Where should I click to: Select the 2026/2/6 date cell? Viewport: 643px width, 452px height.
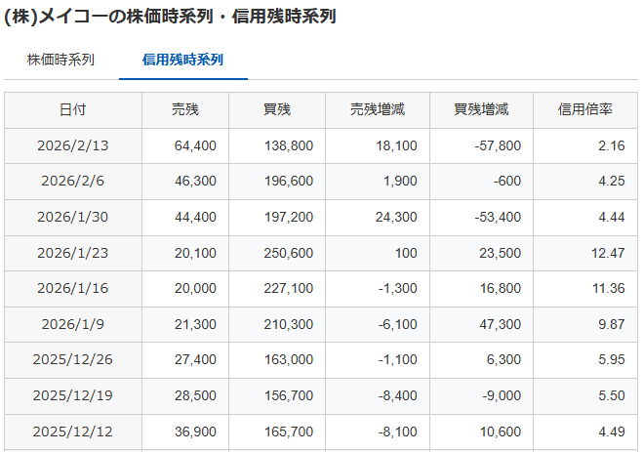point(73,182)
